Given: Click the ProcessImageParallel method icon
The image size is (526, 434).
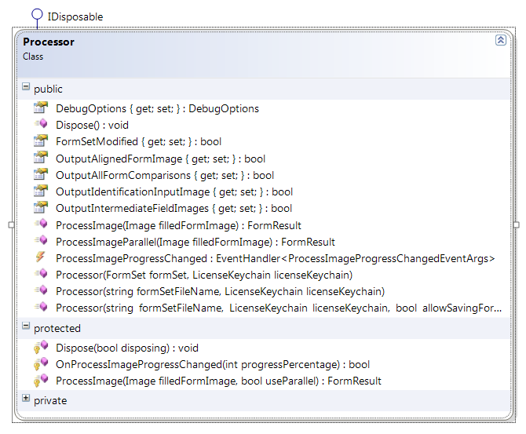Looking at the screenshot, I should 41,240.
